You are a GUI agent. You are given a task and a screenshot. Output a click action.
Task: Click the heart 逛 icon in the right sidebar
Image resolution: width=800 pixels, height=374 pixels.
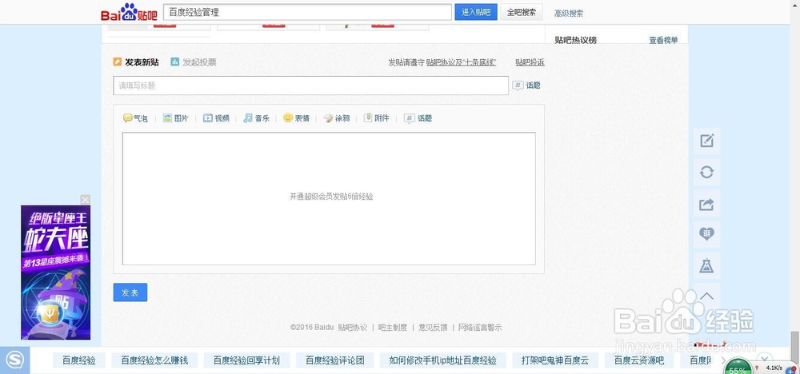coord(706,234)
